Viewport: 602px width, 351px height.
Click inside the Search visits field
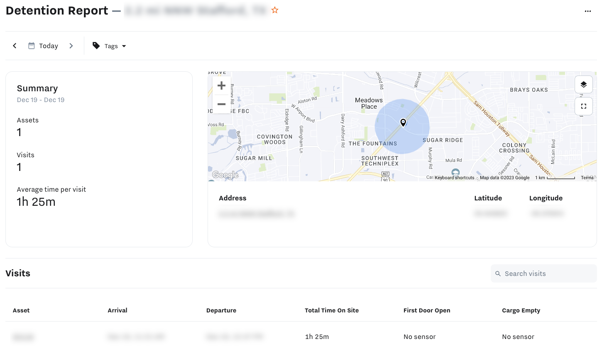[x=543, y=273]
